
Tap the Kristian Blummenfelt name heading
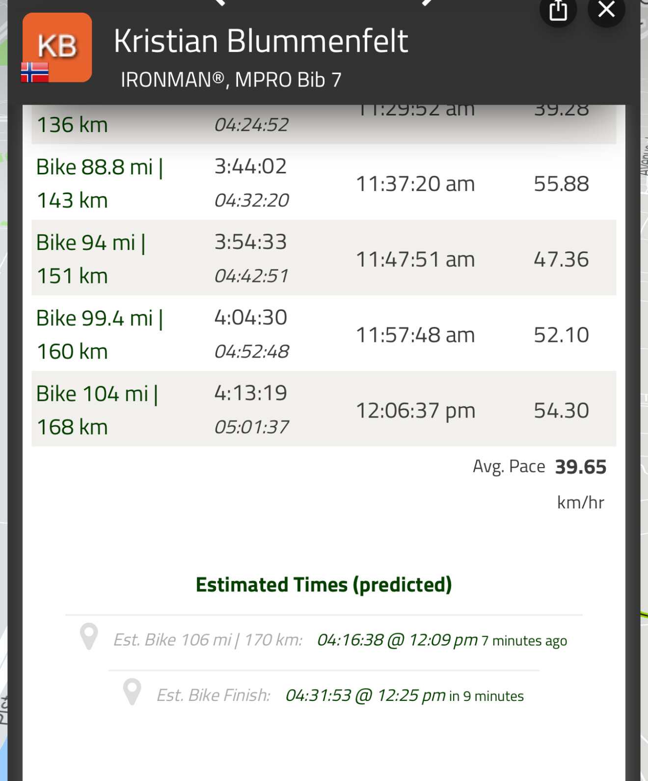[x=261, y=41]
